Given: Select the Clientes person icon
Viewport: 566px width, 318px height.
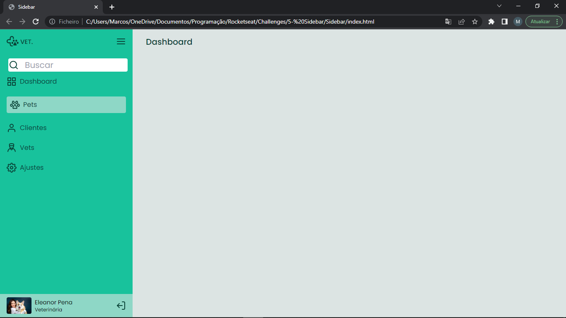Looking at the screenshot, I should point(11,128).
